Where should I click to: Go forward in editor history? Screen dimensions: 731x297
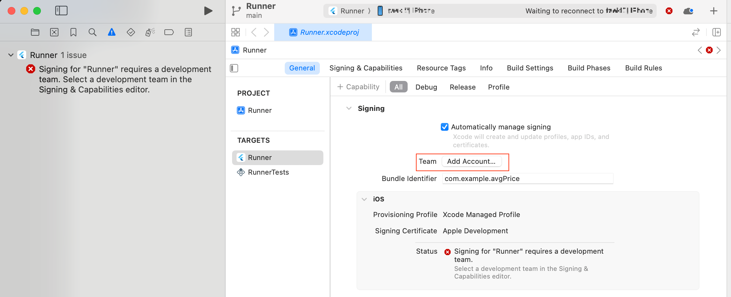click(x=266, y=32)
